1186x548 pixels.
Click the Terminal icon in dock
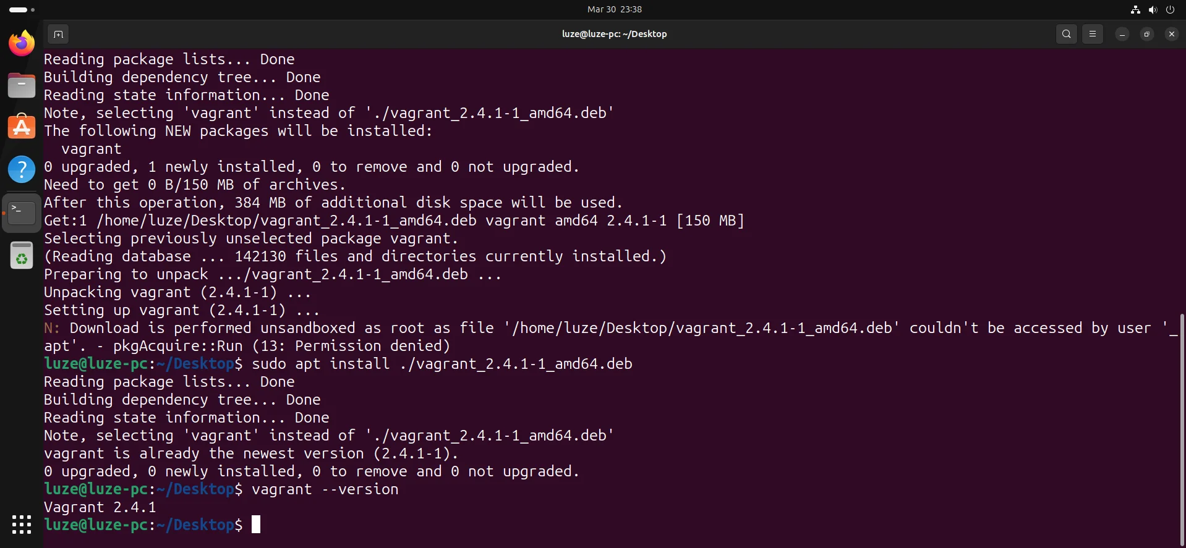[22, 213]
